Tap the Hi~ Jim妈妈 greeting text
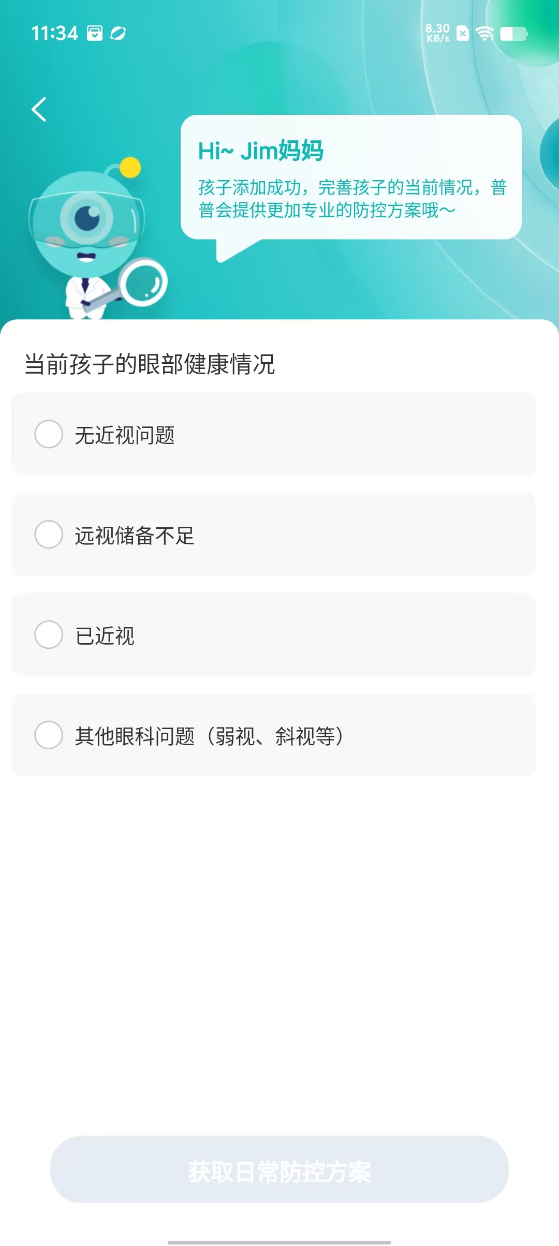This screenshot has height=1246, width=559. click(x=261, y=151)
